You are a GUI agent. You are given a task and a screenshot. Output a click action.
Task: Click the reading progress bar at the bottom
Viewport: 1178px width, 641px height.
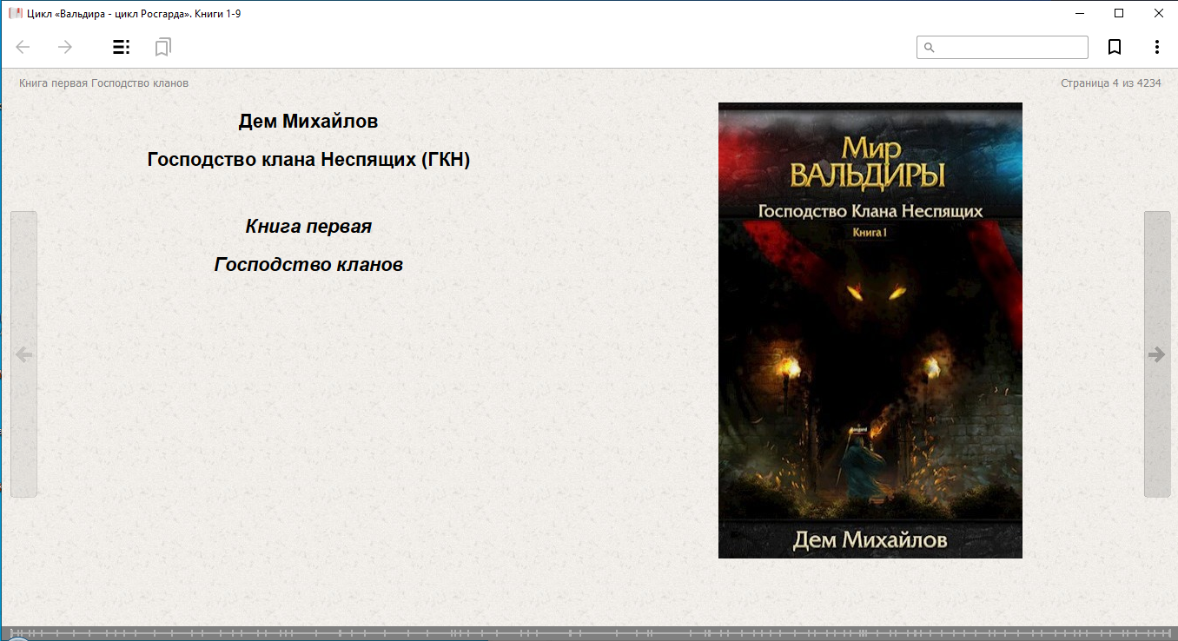point(589,632)
